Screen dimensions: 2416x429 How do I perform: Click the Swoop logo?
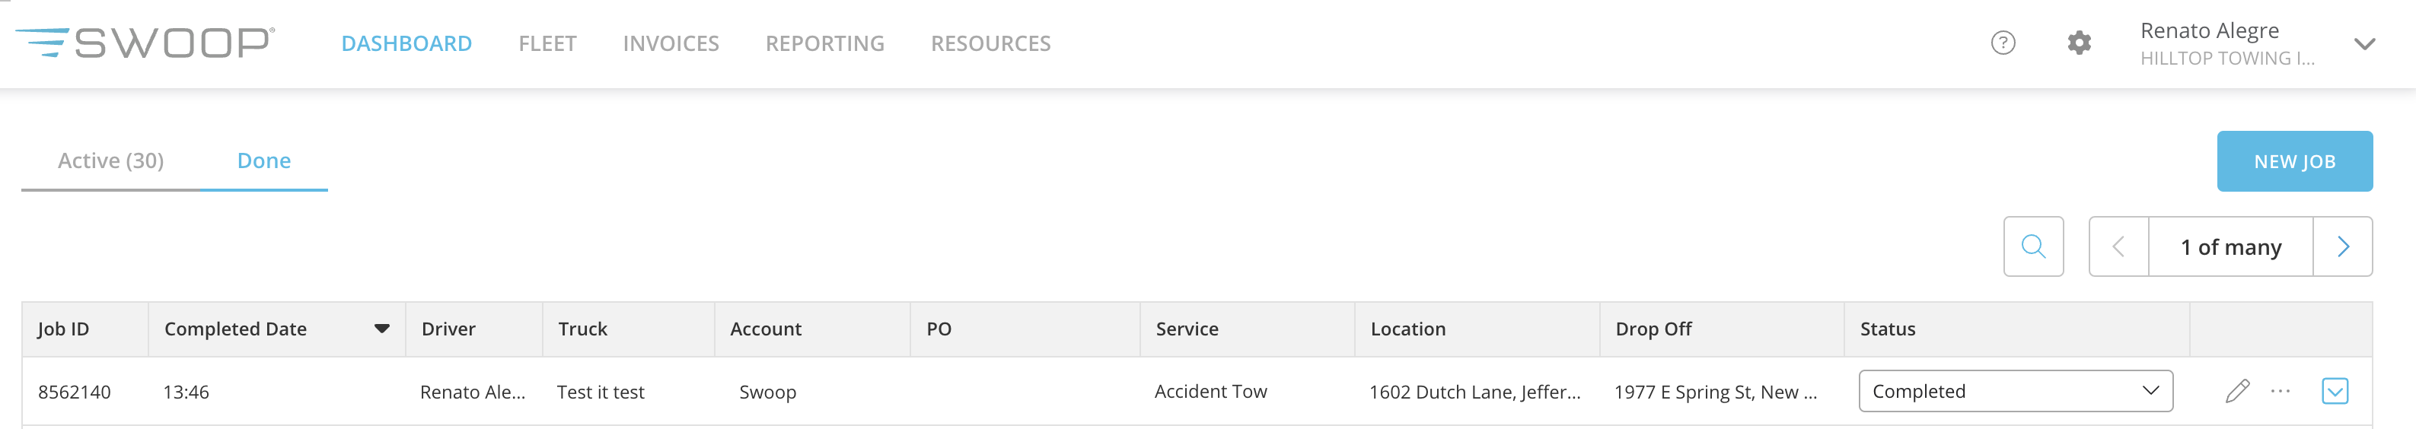tap(145, 43)
